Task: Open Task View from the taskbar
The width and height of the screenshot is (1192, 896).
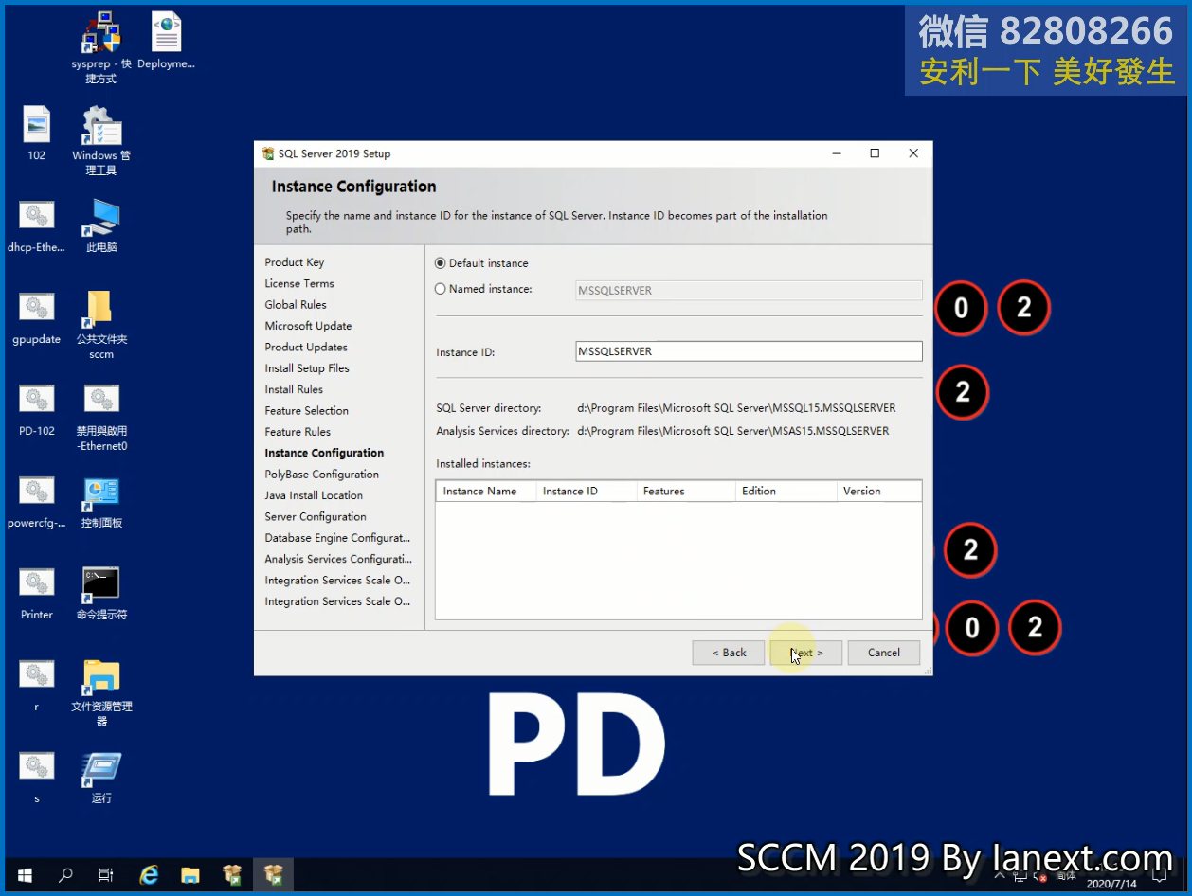Action: [106, 875]
